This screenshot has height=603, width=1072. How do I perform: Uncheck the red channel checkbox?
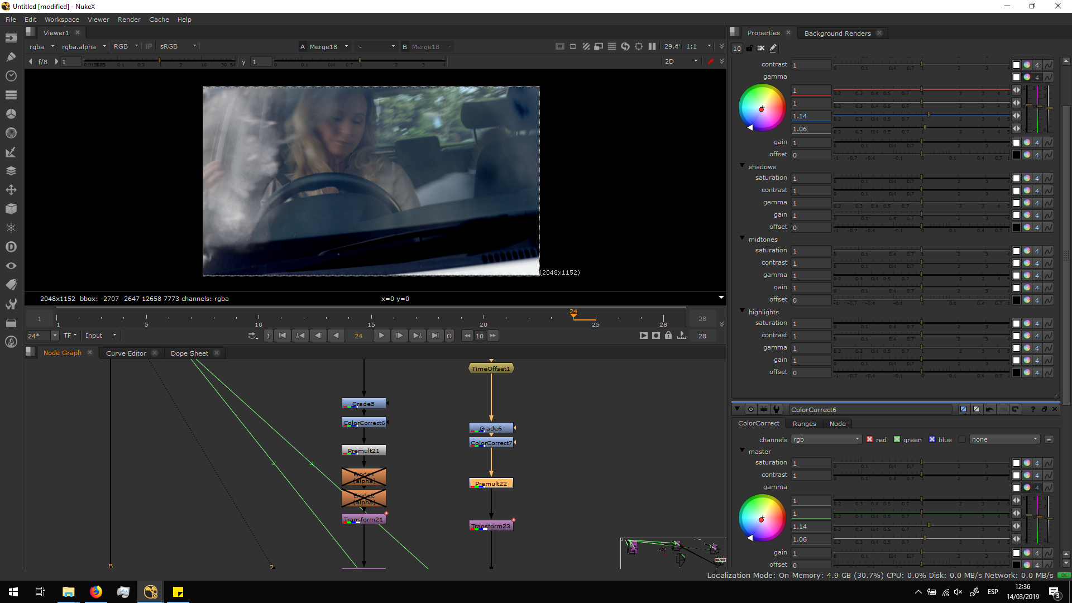869,439
